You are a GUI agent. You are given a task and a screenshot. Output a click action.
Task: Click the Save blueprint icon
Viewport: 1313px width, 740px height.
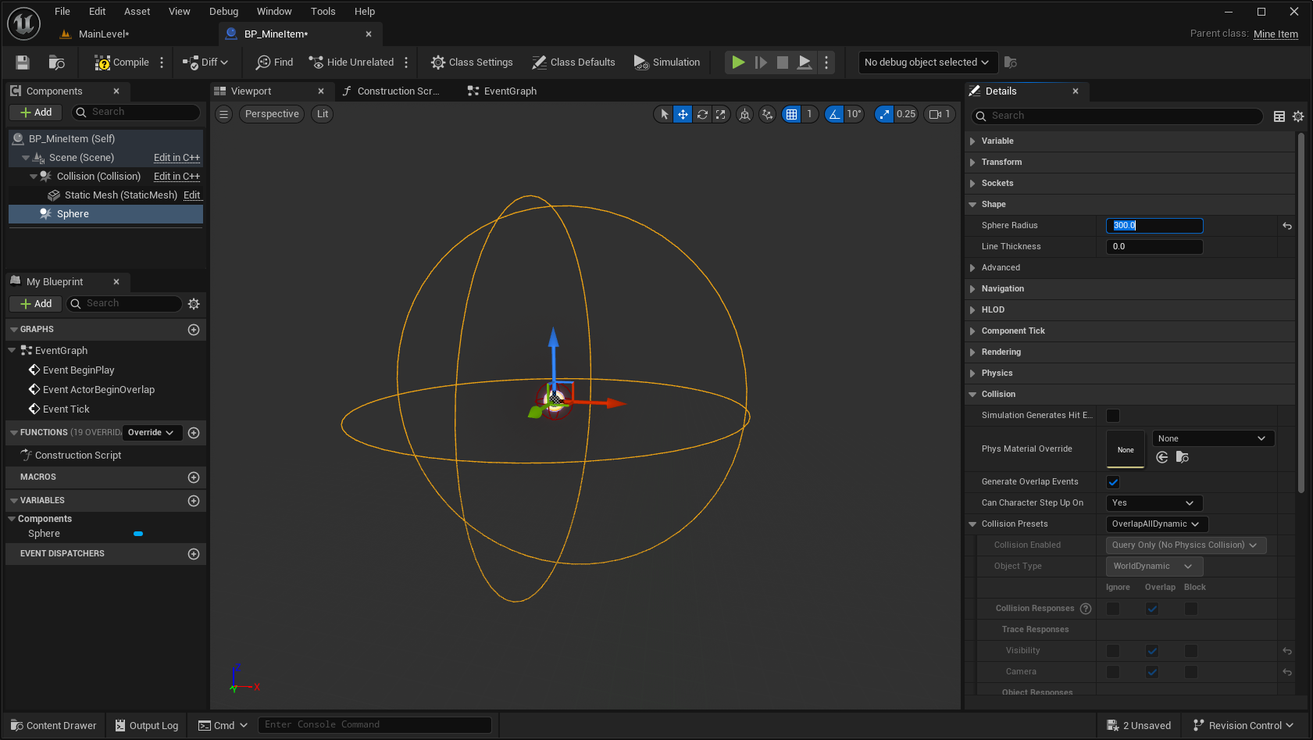[x=23, y=63]
